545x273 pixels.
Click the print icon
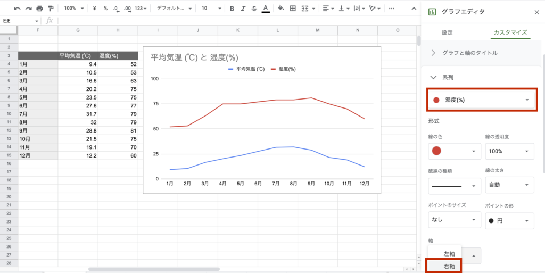pyautogui.click(x=39, y=9)
